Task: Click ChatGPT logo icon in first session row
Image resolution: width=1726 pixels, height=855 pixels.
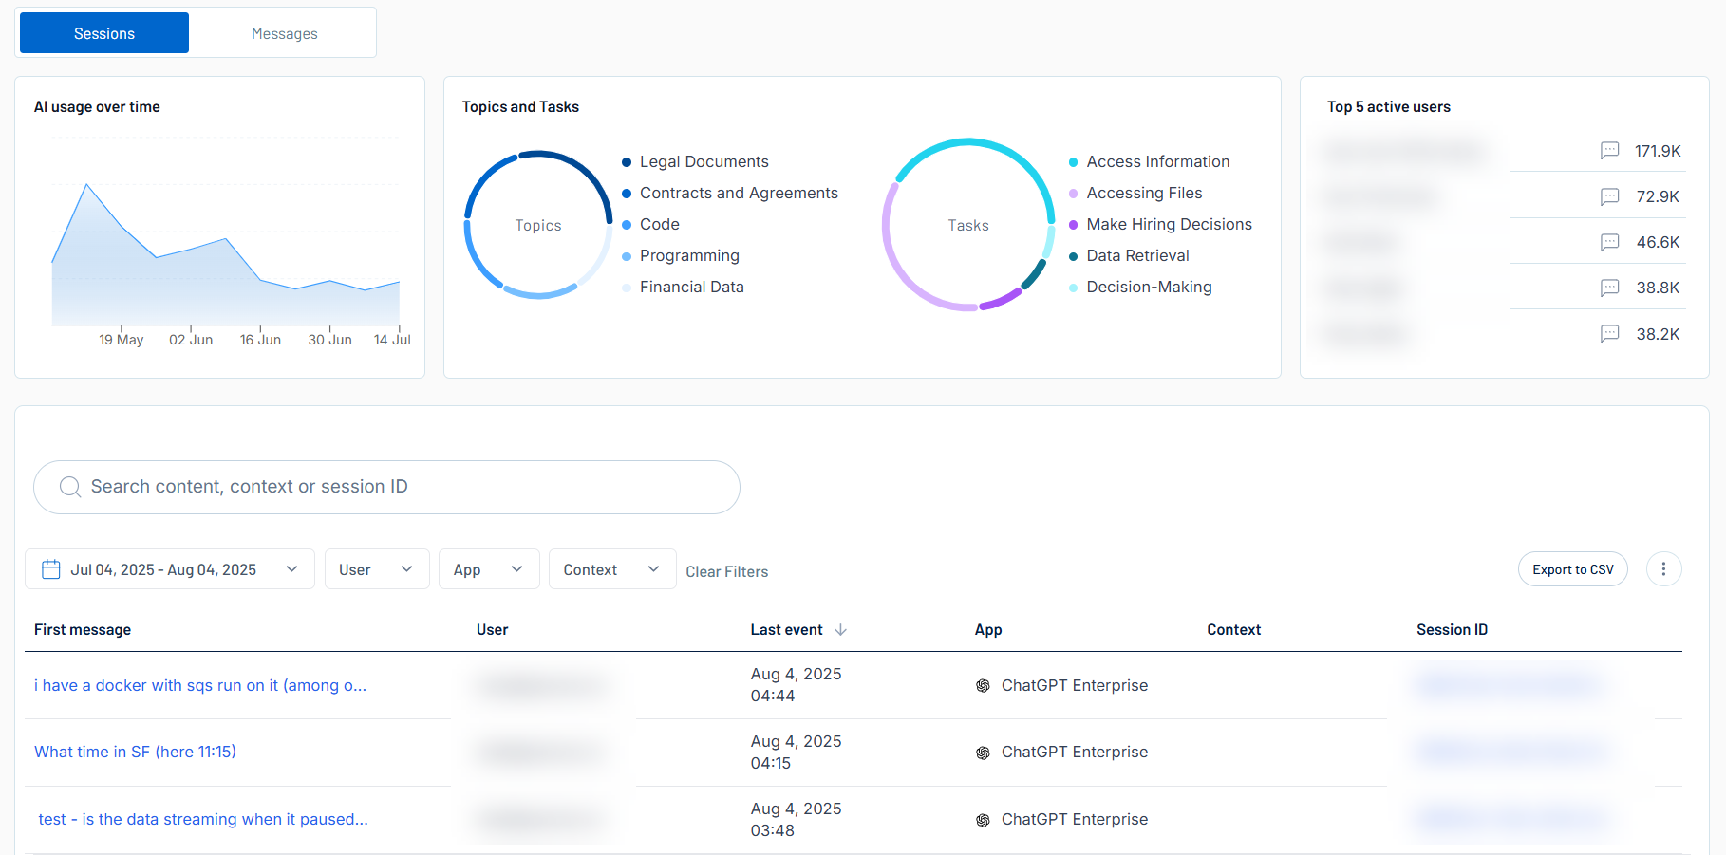Action: [x=983, y=686]
